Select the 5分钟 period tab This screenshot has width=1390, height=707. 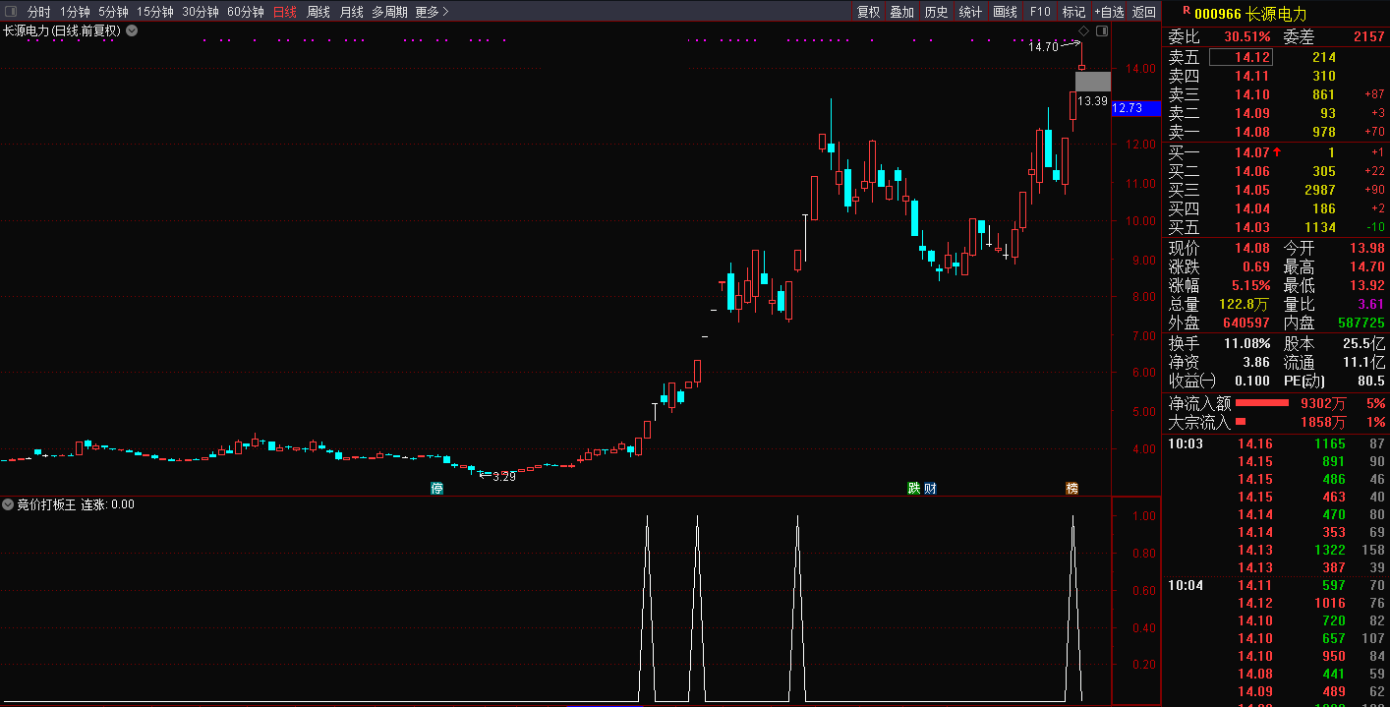pos(113,12)
